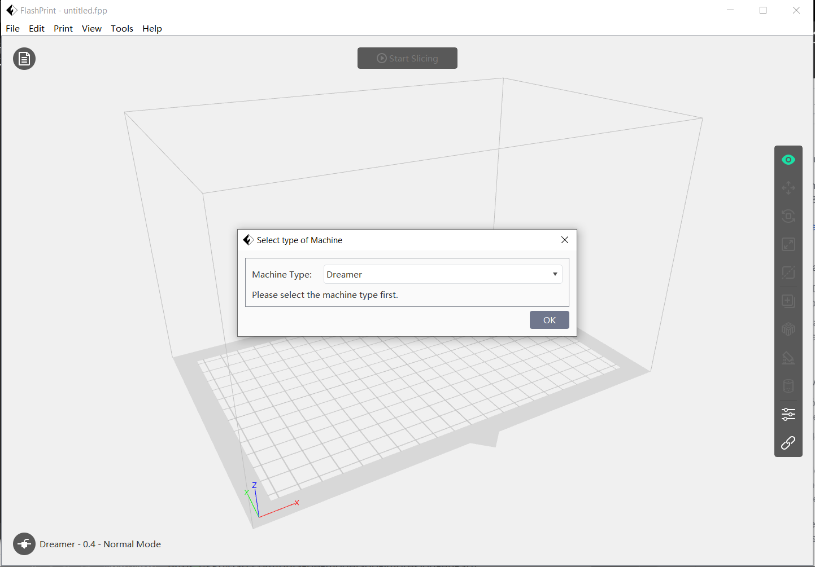The image size is (815, 567).
Task: Open the Print menu
Action: [x=63, y=28]
